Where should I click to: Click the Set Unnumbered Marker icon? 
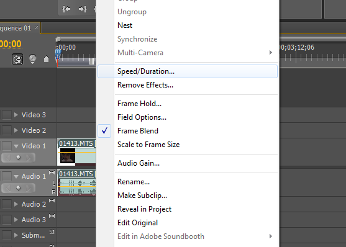point(46,59)
